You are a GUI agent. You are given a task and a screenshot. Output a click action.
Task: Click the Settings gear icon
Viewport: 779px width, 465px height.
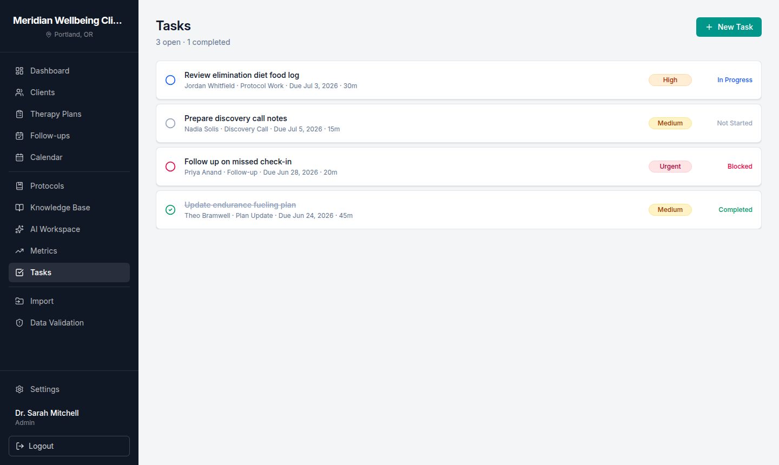click(x=19, y=389)
